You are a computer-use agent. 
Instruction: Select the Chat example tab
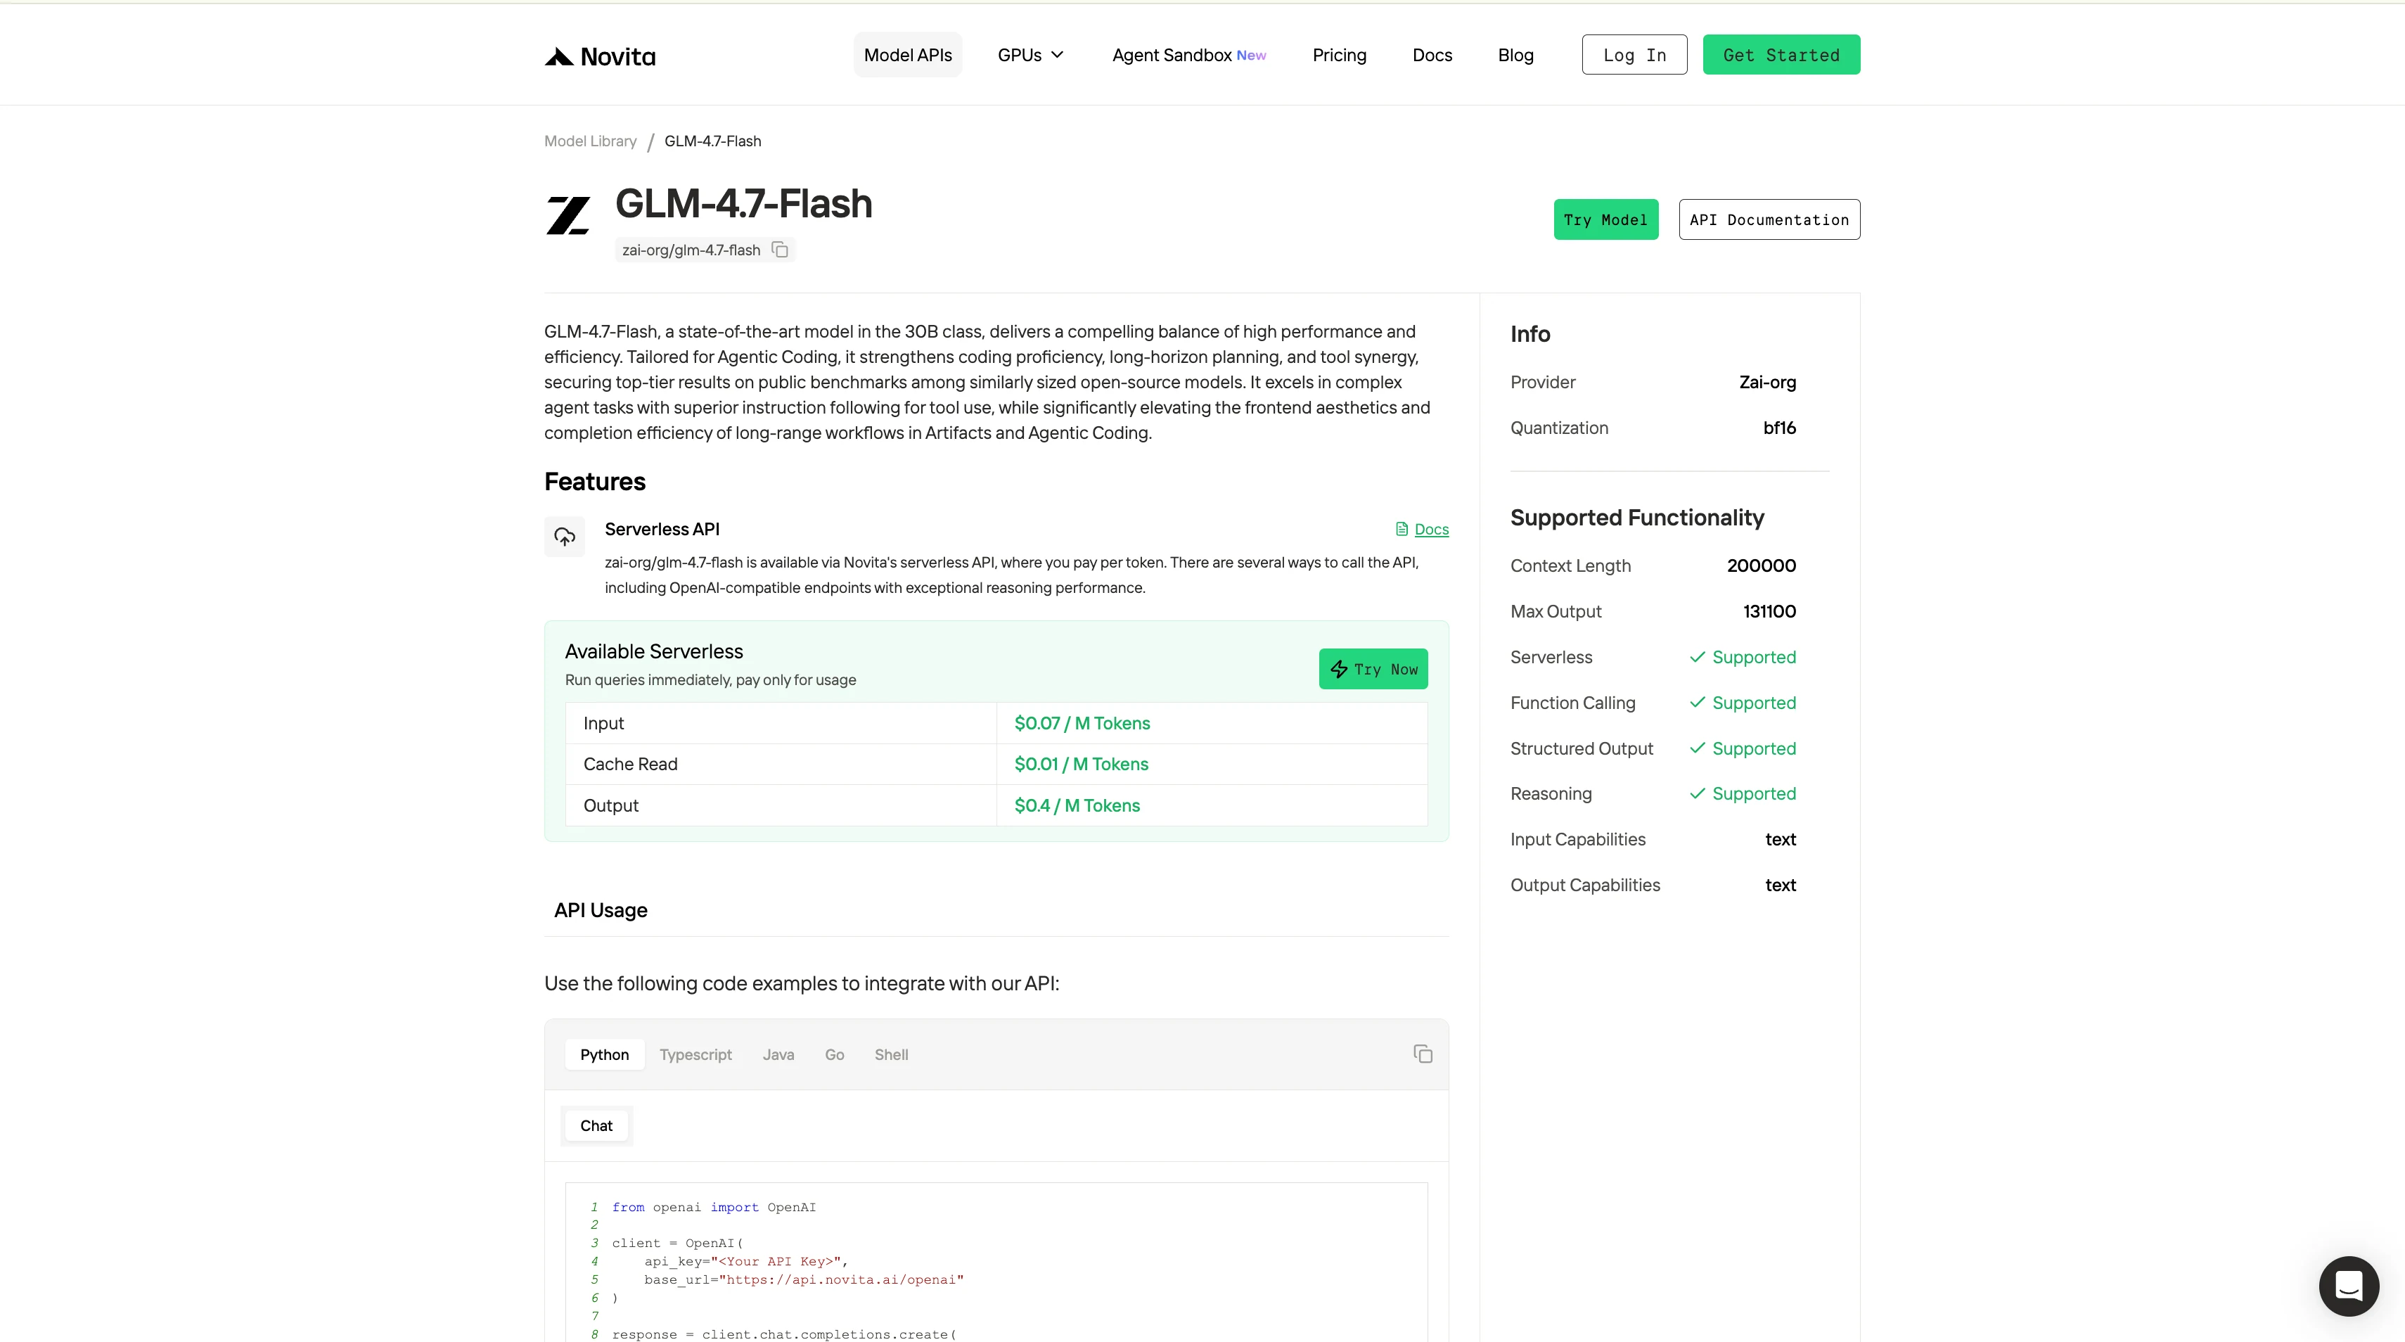(x=596, y=1125)
